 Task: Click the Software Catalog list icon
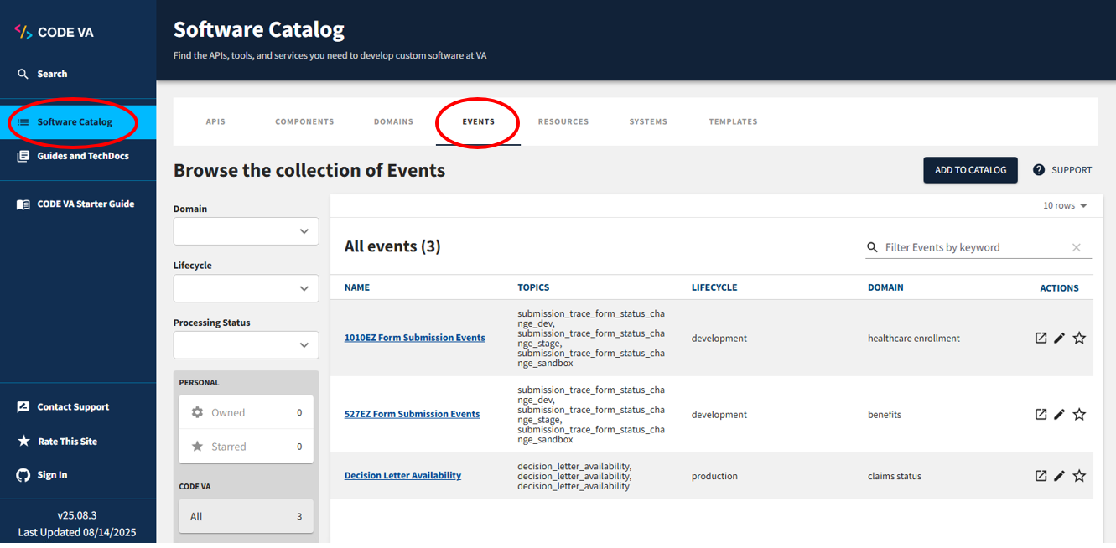click(23, 122)
